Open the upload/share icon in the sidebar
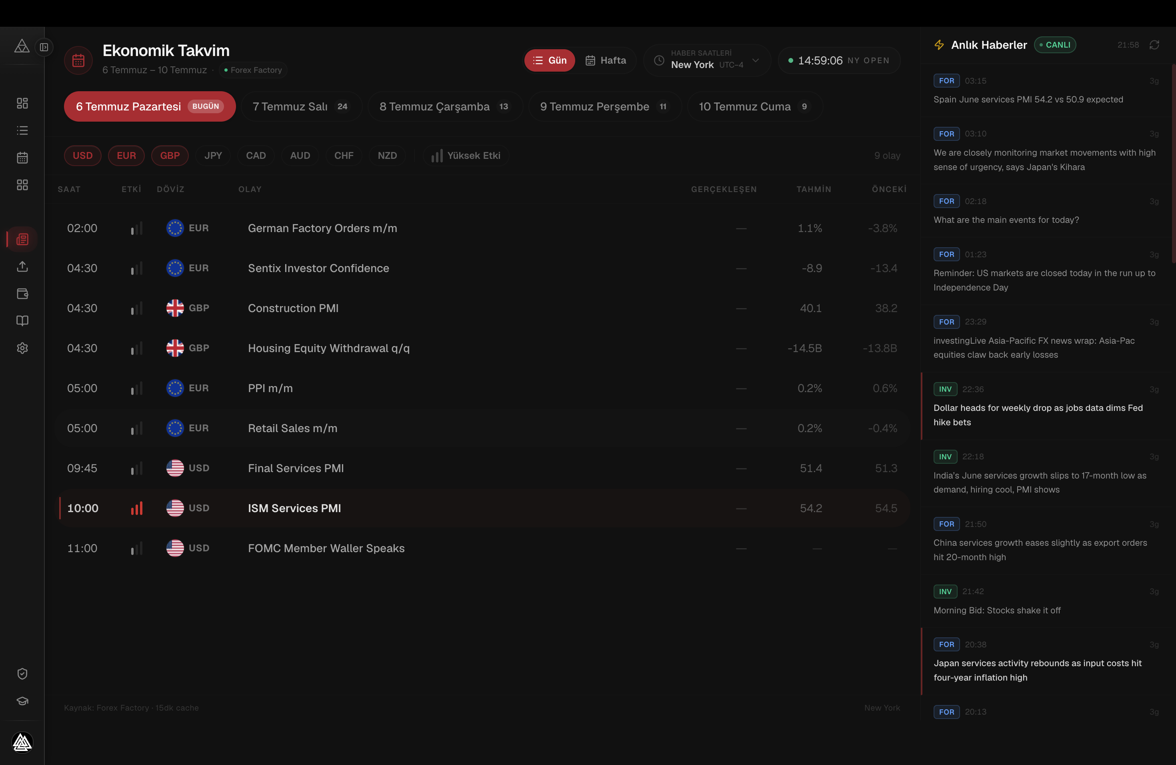This screenshot has width=1176, height=765. click(x=22, y=266)
